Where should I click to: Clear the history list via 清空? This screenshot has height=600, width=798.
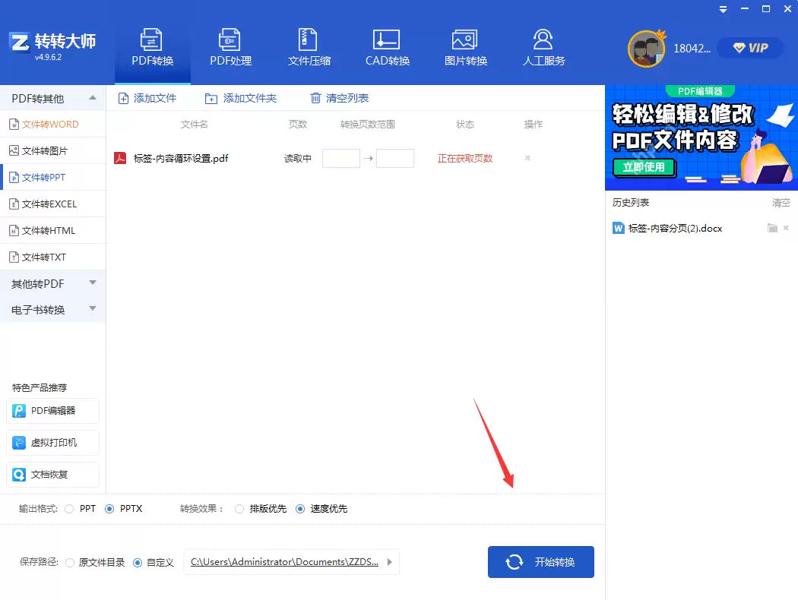pyautogui.click(x=781, y=202)
